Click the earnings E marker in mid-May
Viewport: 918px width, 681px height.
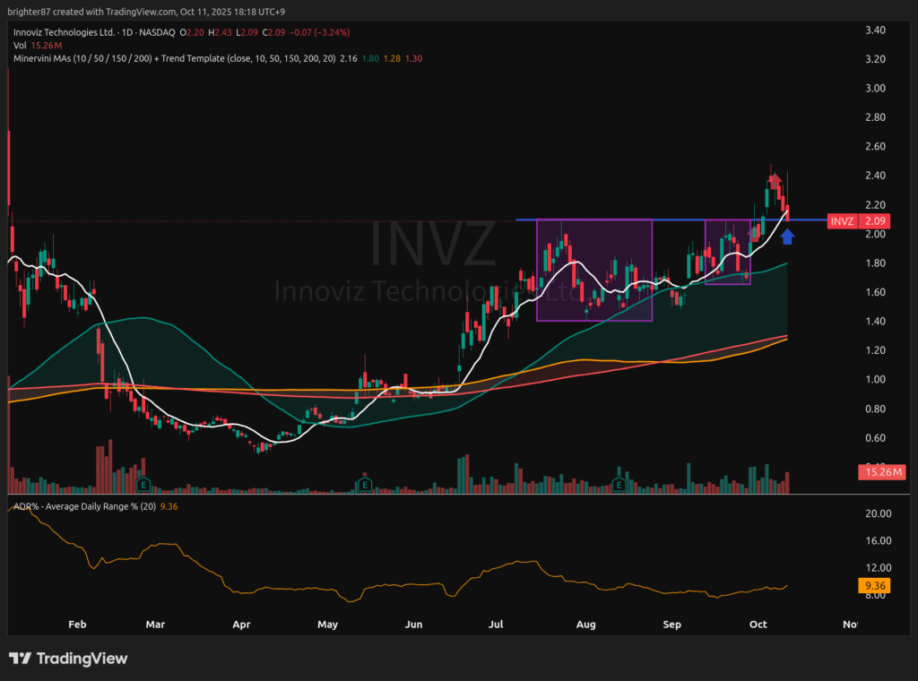tap(365, 484)
